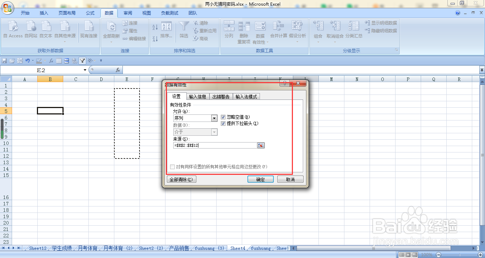Open the Page Layout (页面布局) ribbon tab
Screen dimensions: 485x258
pyautogui.click(x=67, y=13)
